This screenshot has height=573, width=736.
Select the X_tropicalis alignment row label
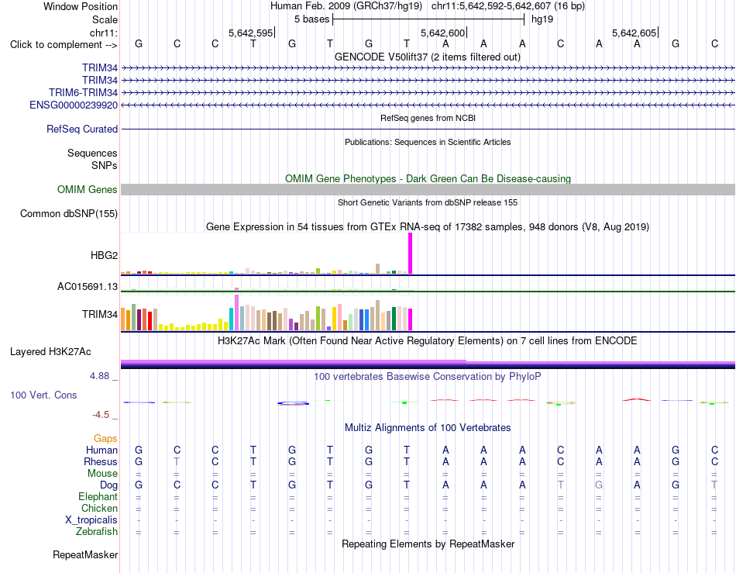91,520
